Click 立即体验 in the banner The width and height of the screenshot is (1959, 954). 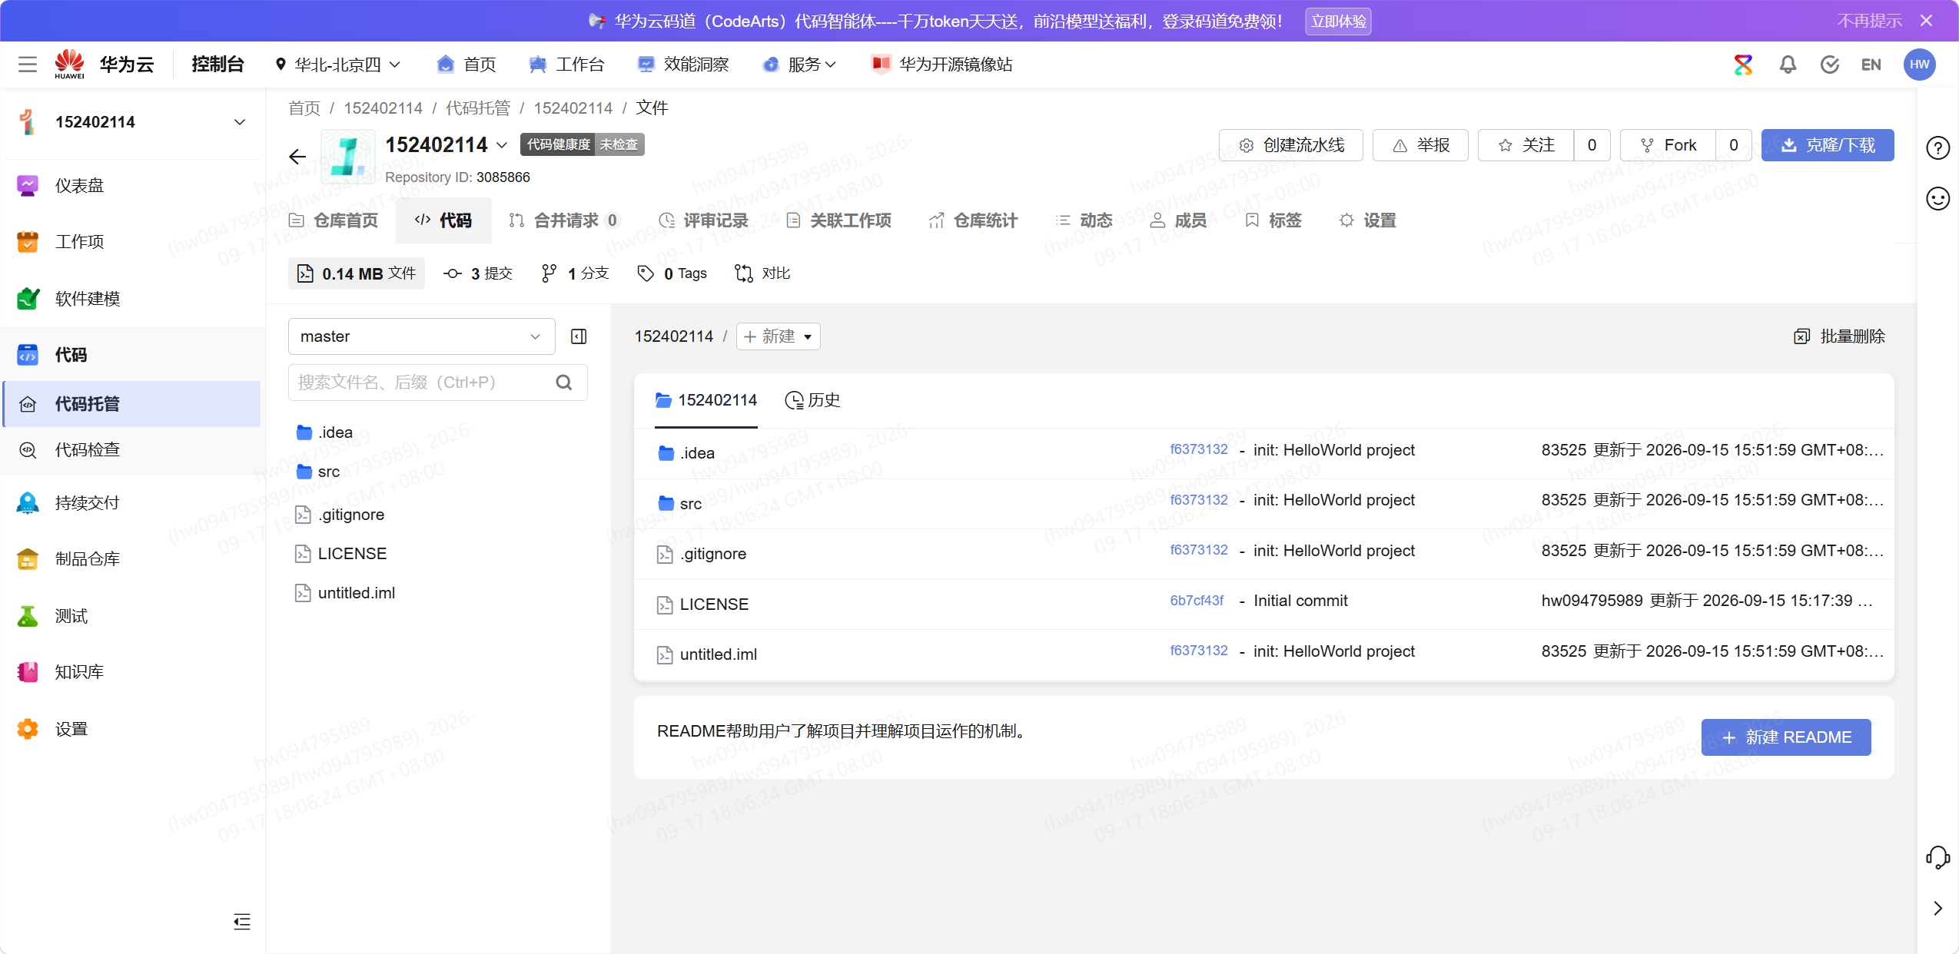(x=1338, y=21)
